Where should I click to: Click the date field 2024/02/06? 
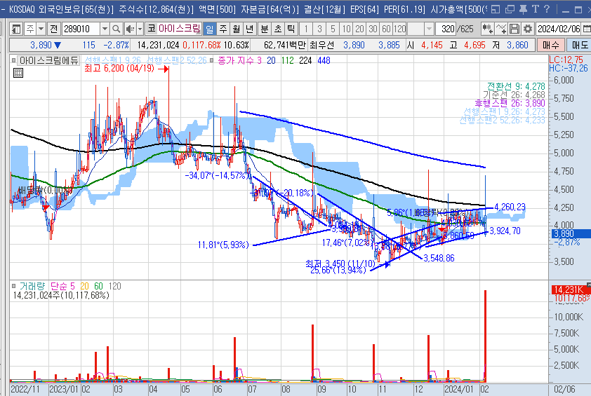[x=559, y=29]
